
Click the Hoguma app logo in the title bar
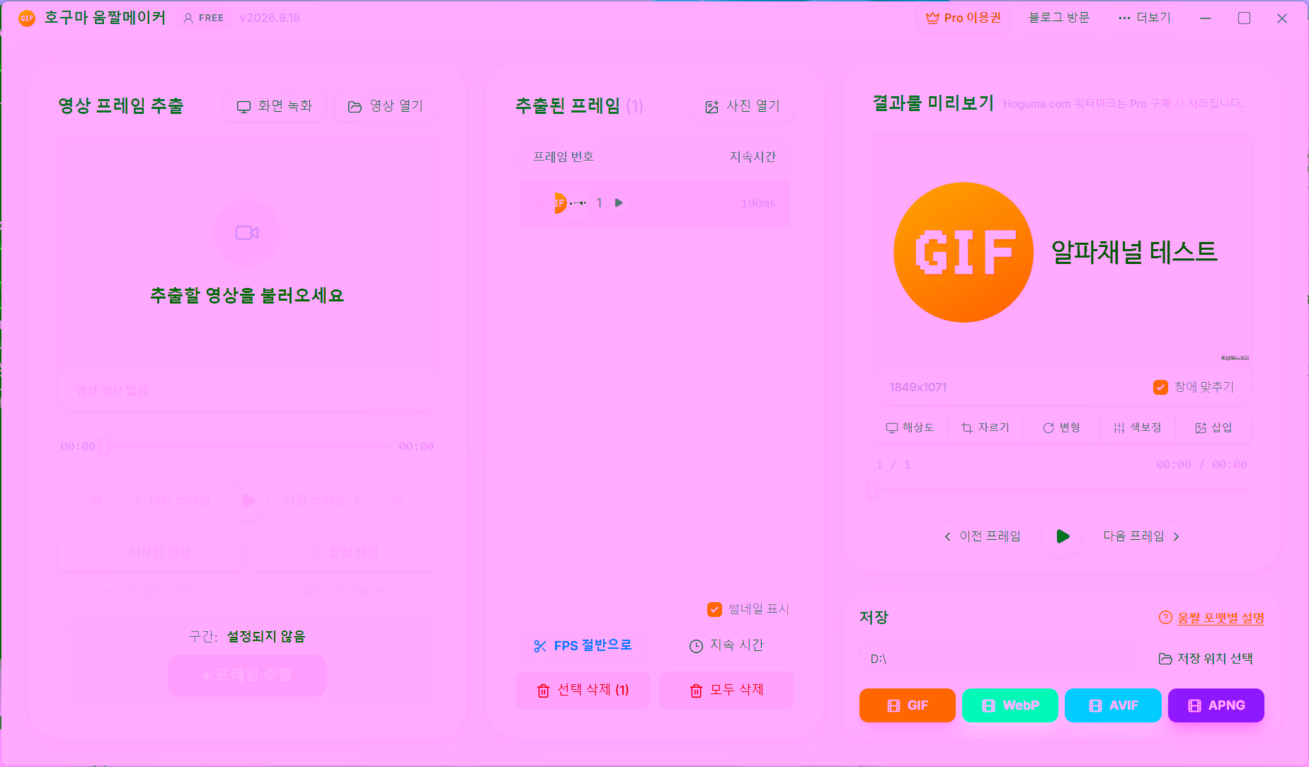pyautogui.click(x=27, y=18)
